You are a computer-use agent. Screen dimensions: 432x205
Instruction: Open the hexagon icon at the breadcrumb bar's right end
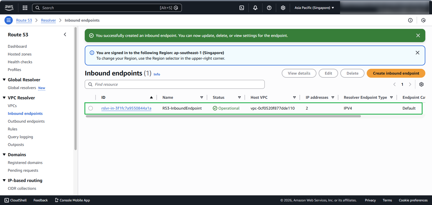(x=423, y=20)
